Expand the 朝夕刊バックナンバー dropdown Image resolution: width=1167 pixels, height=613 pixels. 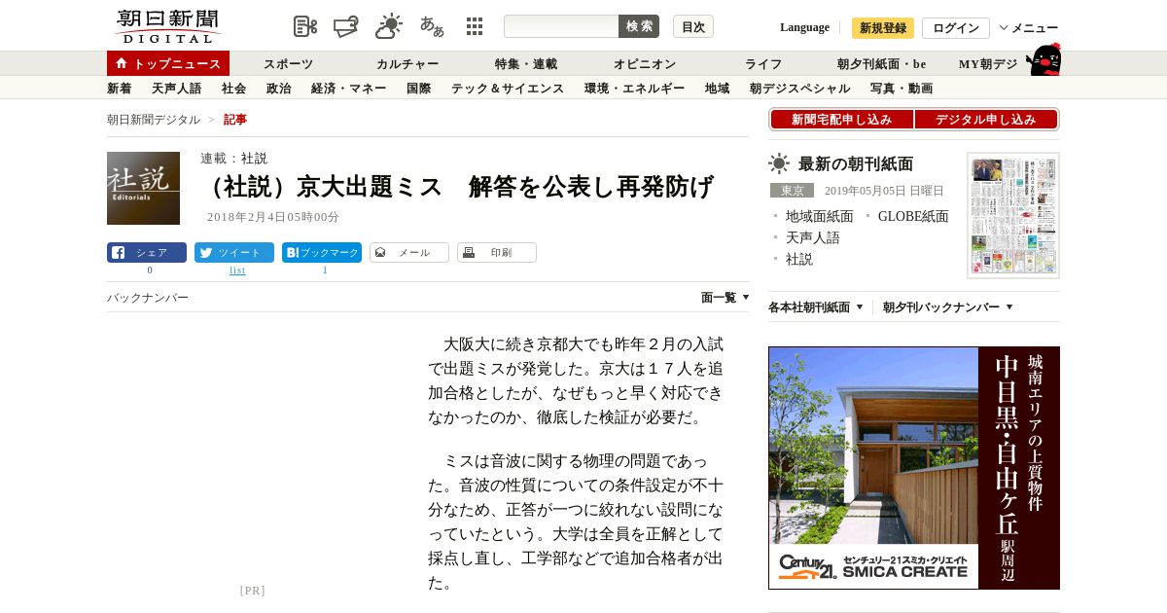(x=948, y=307)
